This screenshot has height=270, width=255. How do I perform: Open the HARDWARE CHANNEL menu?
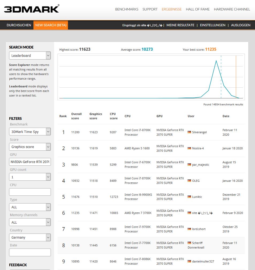(x=232, y=9)
